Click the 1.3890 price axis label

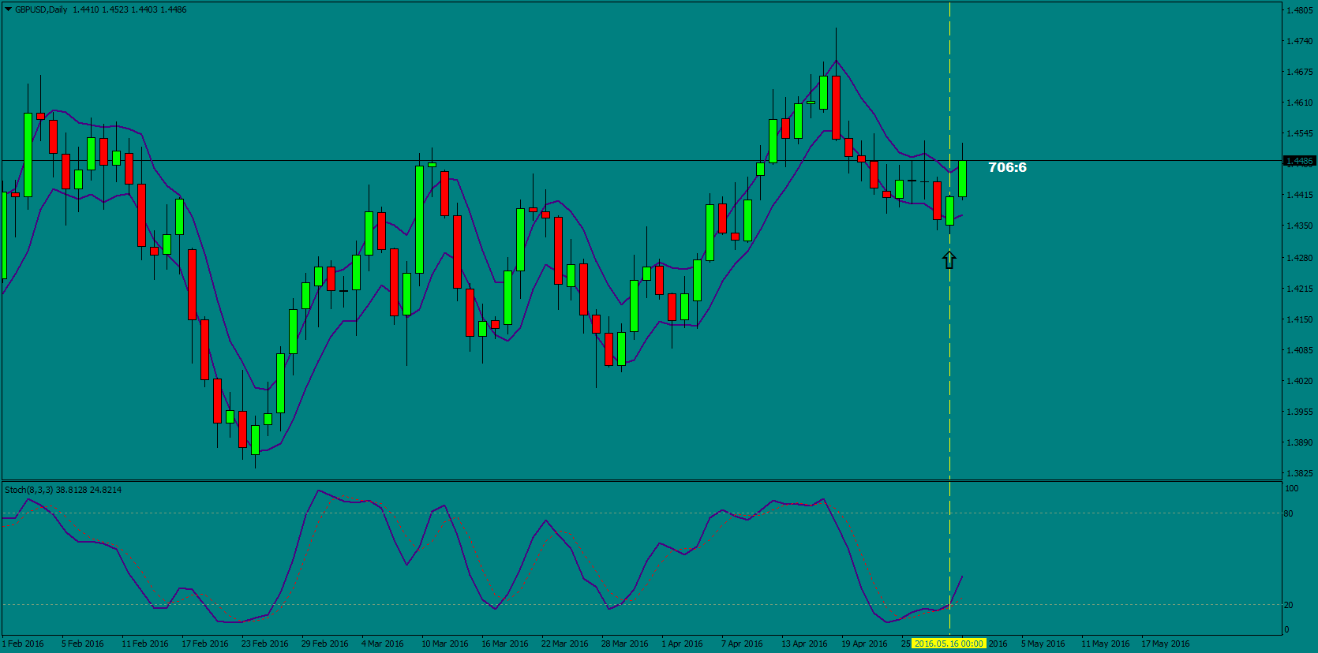tap(1300, 442)
